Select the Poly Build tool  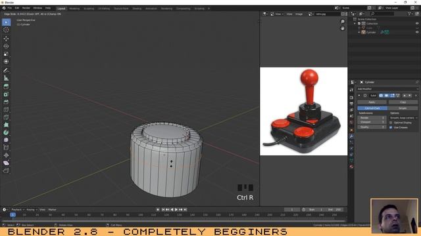pos(6,125)
